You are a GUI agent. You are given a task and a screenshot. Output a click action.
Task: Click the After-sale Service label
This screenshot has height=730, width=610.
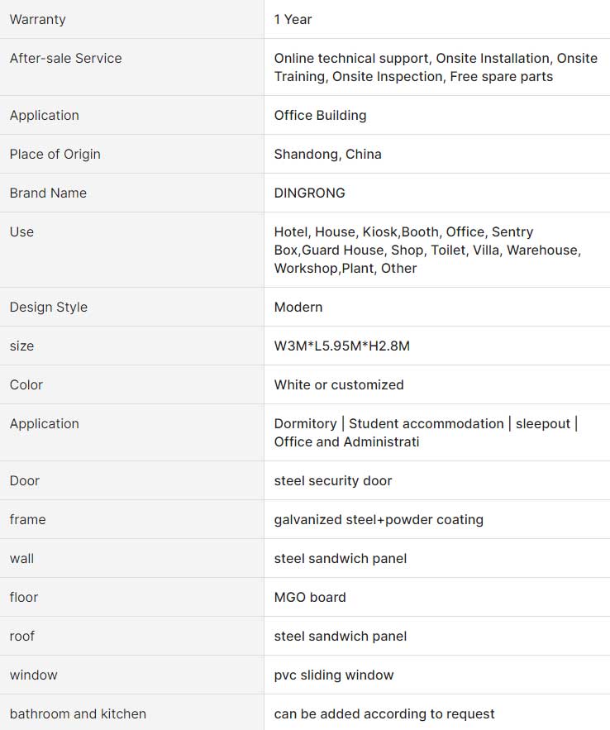click(x=65, y=58)
